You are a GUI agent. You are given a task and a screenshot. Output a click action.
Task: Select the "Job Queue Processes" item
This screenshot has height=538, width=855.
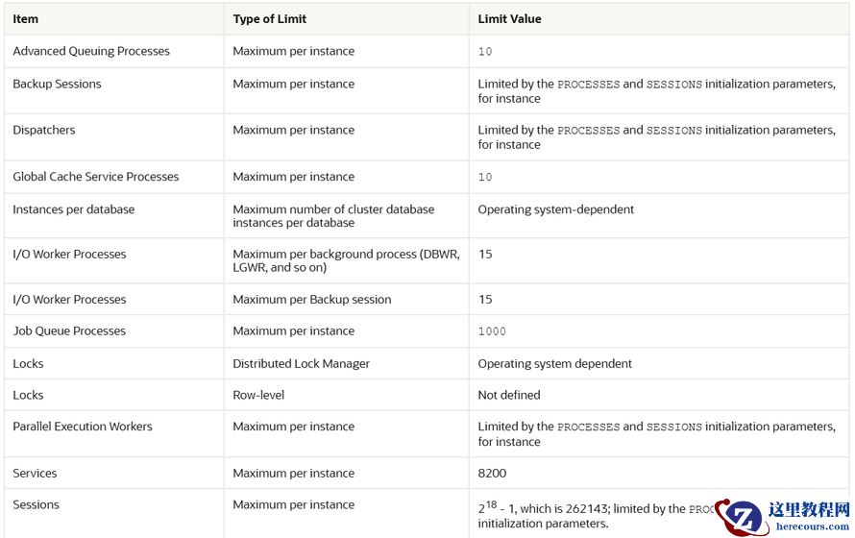point(69,331)
